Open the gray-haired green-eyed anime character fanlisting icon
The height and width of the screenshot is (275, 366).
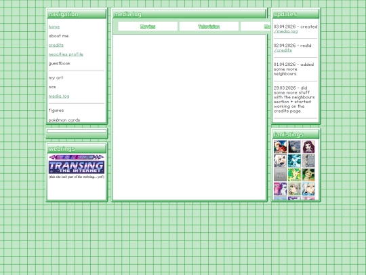click(x=294, y=189)
